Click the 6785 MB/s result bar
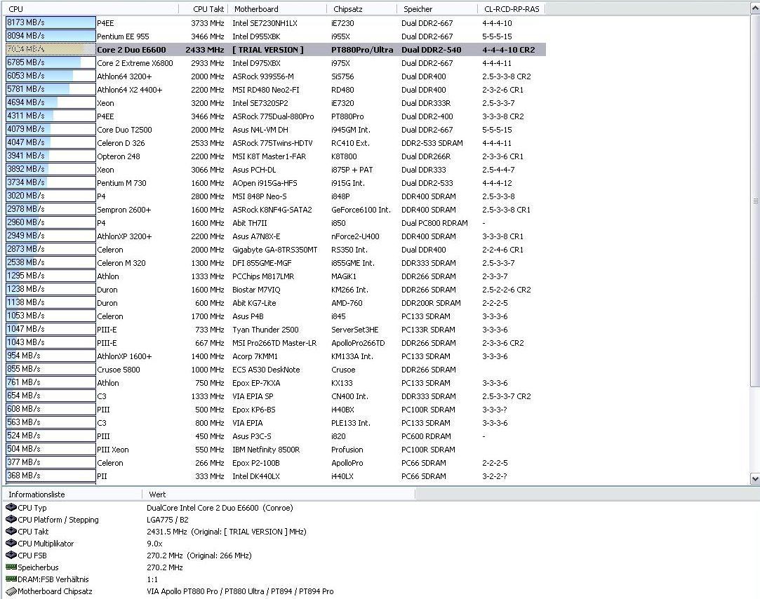 coord(51,62)
